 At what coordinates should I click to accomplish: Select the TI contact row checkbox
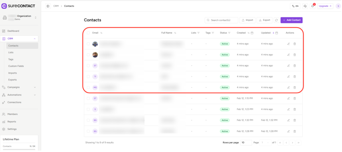tap(88, 77)
